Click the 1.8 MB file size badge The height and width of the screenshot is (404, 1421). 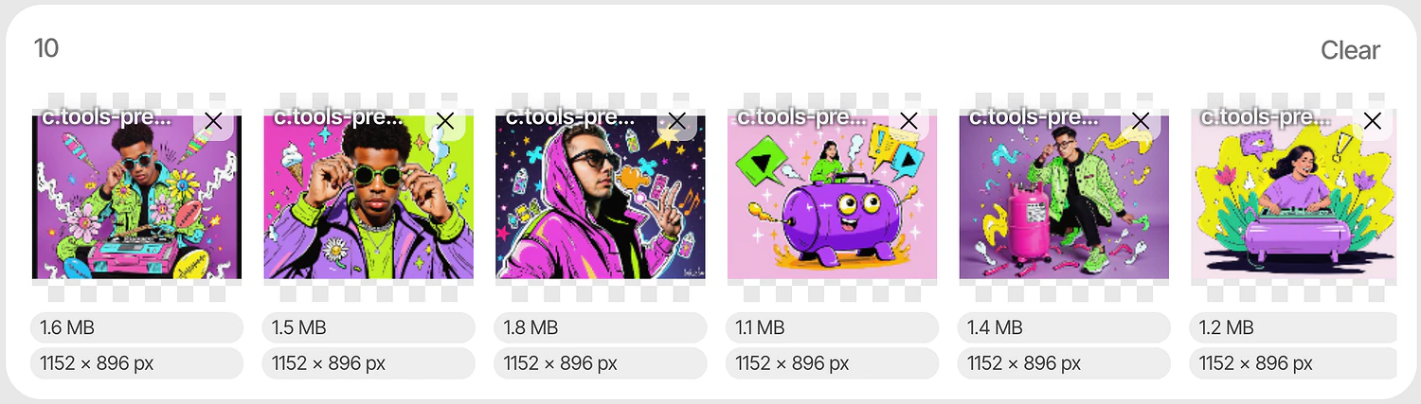click(x=601, y=327)
